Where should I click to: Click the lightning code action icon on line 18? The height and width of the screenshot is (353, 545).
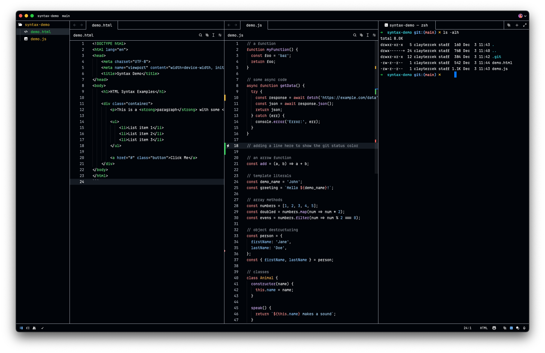228,146
